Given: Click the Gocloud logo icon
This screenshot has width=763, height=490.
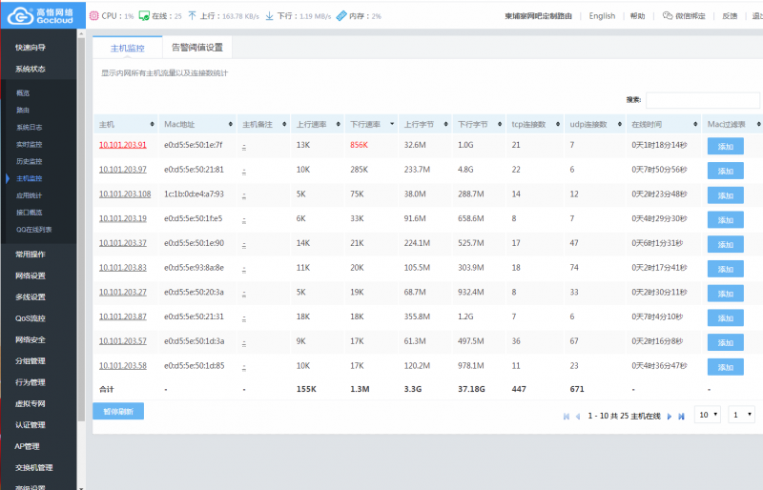Looking at the screenshot, I should click(20, 15).
